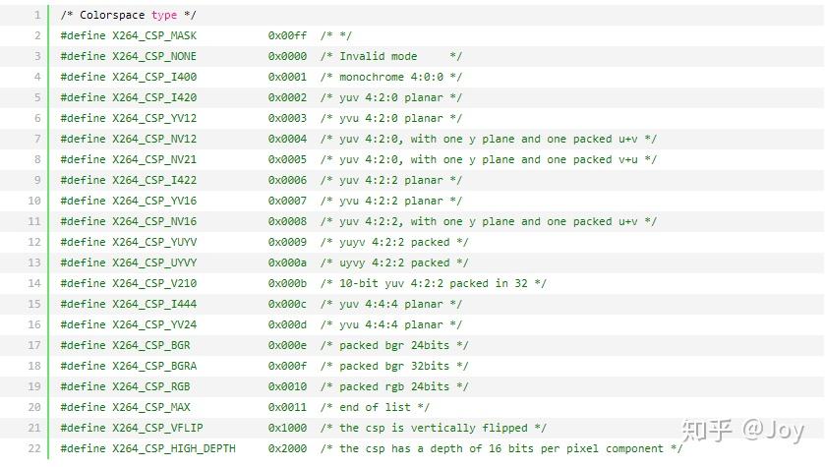
Task: Click the hex value 0x000e
Action: point(287,345)
